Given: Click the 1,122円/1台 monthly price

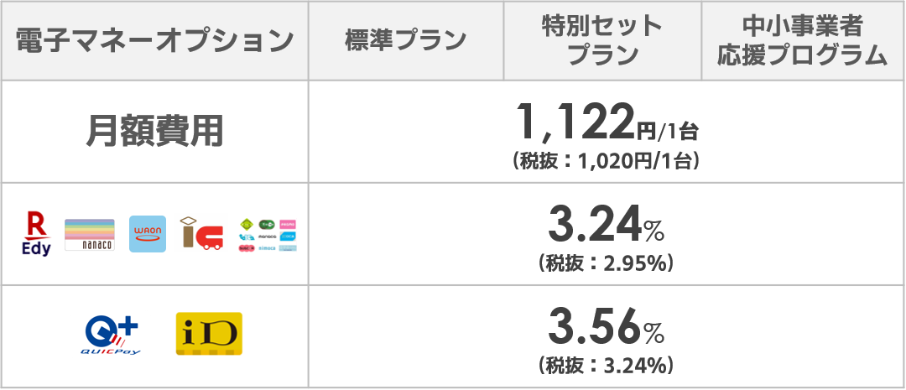Looking at the screenshot, I should point(607,125).
